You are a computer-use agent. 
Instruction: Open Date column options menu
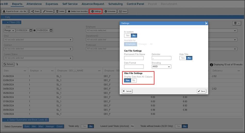tap(25, 71)
